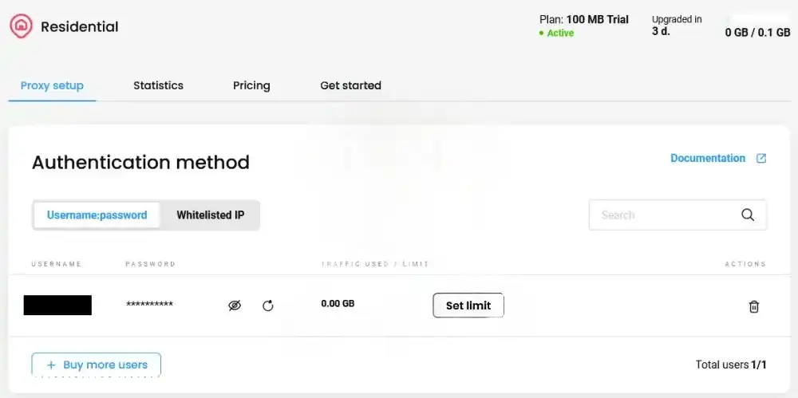Click the 100 MB Trial plan label
This screenshot has height=398, width=798.
click(597, 19)
